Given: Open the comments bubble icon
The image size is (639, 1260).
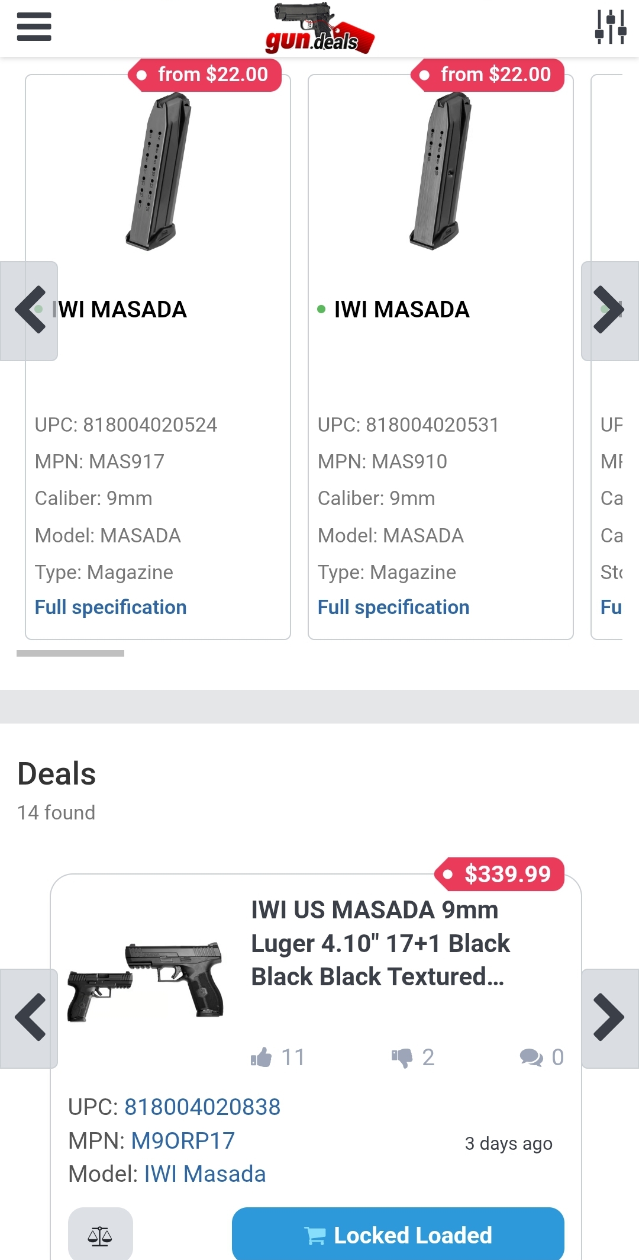Looking at the screenshot, I should (x=531, y=1057).
